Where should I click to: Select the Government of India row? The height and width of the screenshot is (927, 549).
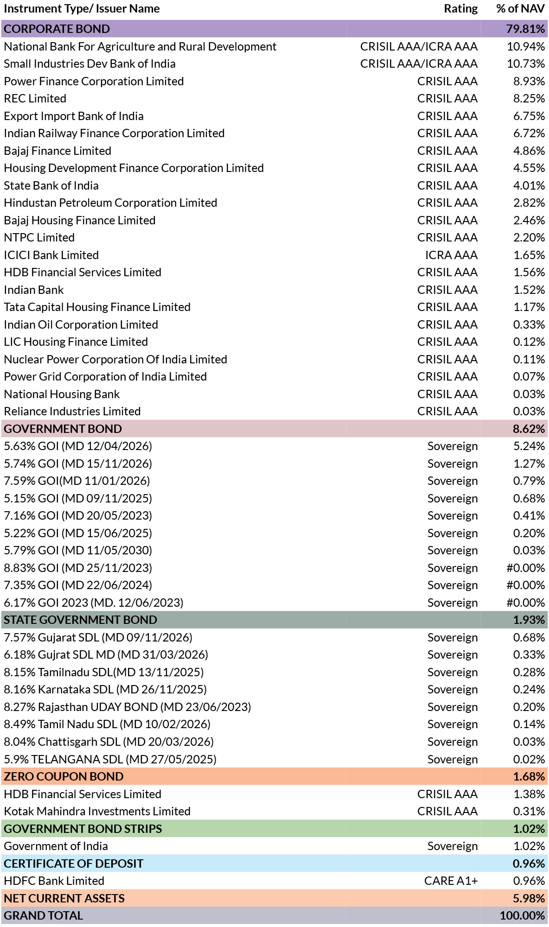tap(274, 846)
